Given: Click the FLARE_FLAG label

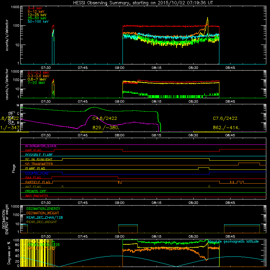Looking at the screenshot, I should click(x=35, y=168).
